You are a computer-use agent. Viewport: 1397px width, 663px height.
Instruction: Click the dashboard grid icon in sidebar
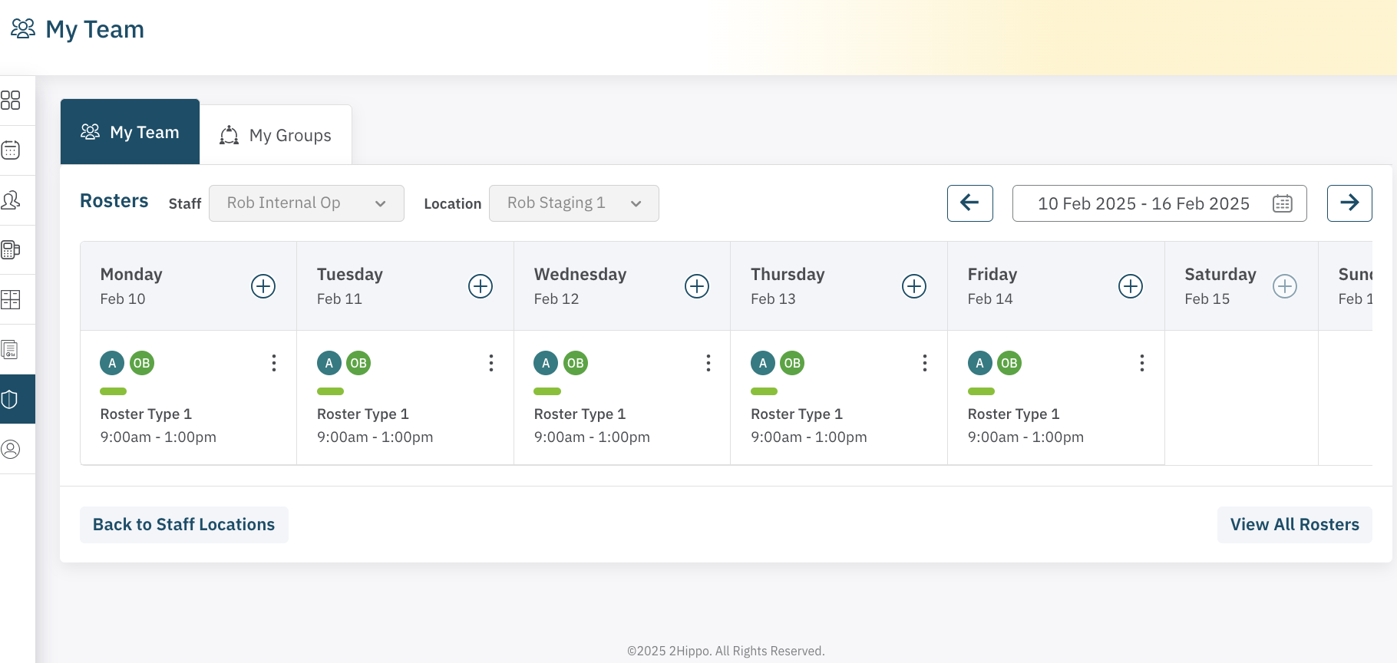click(11, 101)
